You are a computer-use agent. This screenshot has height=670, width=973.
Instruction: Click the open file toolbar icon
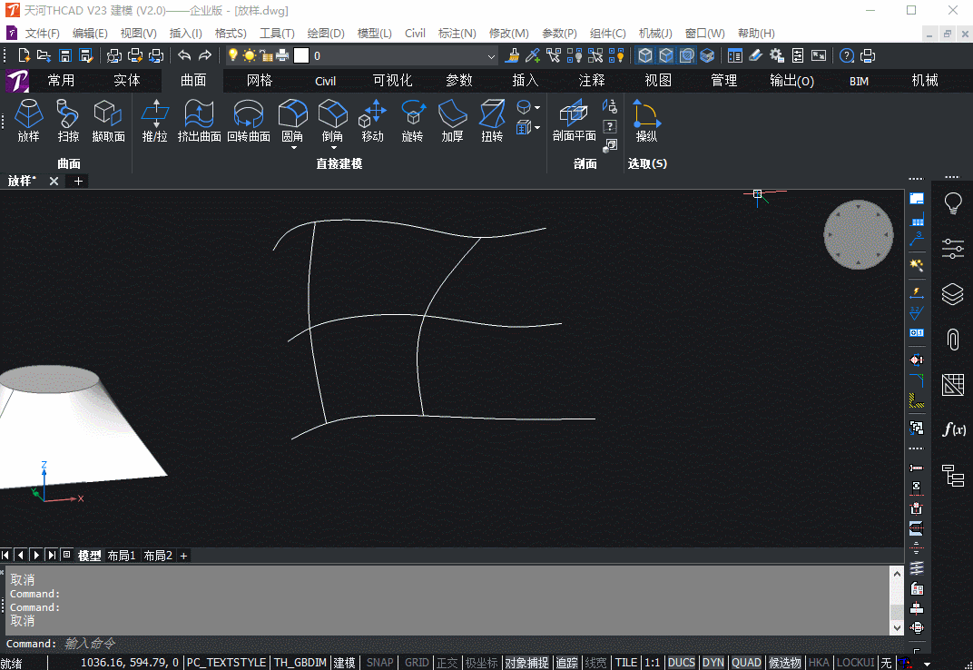pyautogui.click(x=44, y=56)
